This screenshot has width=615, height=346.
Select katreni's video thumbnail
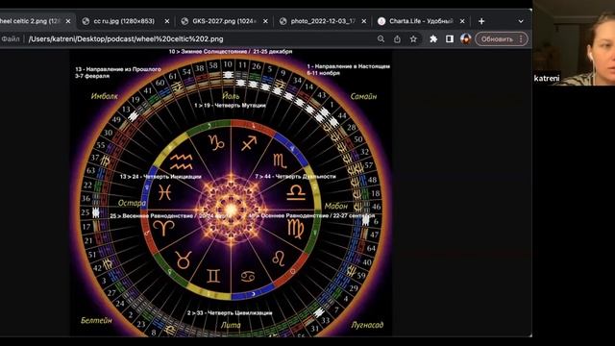pos(574,42)
